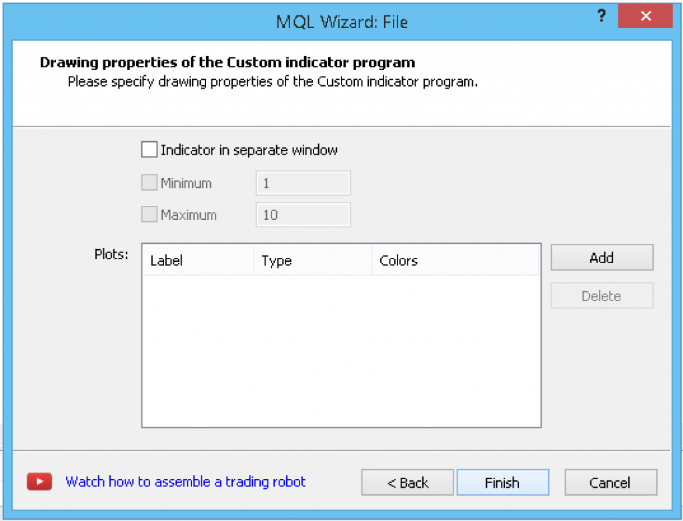Click Finish to complete the wizard
The height and width of the screenshot is (521, 683).
pyautogui.click(x=503, y=482)
